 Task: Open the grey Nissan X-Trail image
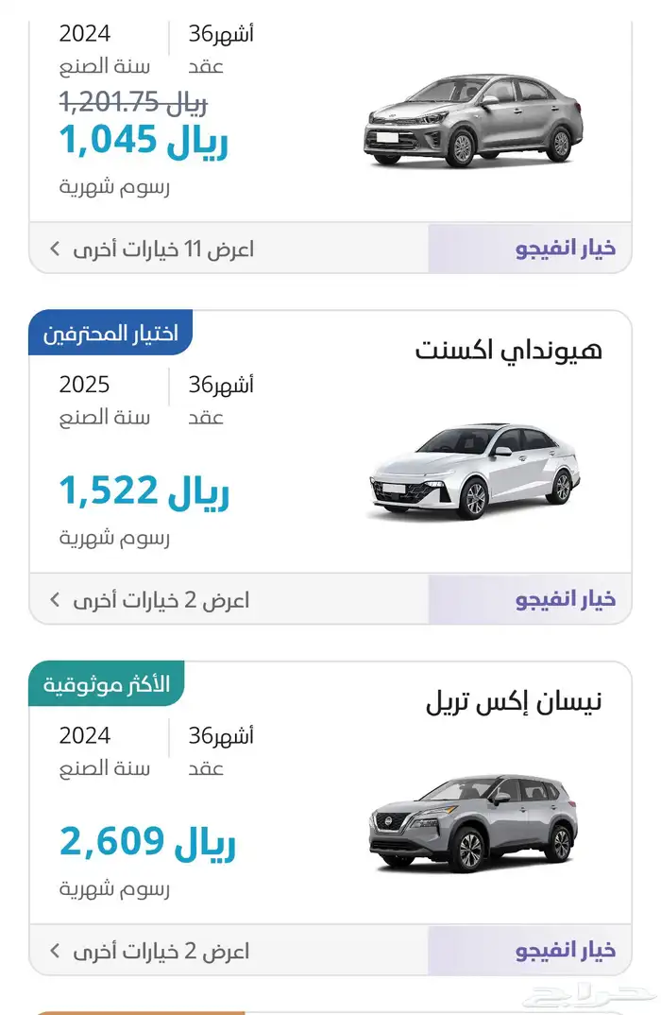coord(473,822)
